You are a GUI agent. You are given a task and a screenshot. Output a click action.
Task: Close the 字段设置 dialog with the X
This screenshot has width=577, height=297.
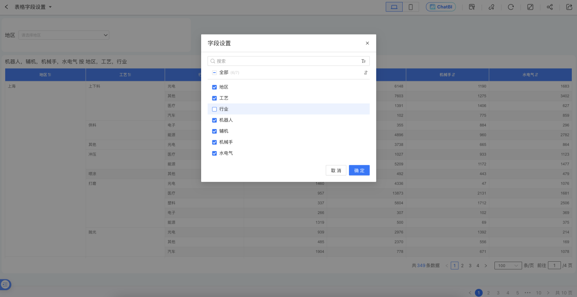tap(367, 43)
